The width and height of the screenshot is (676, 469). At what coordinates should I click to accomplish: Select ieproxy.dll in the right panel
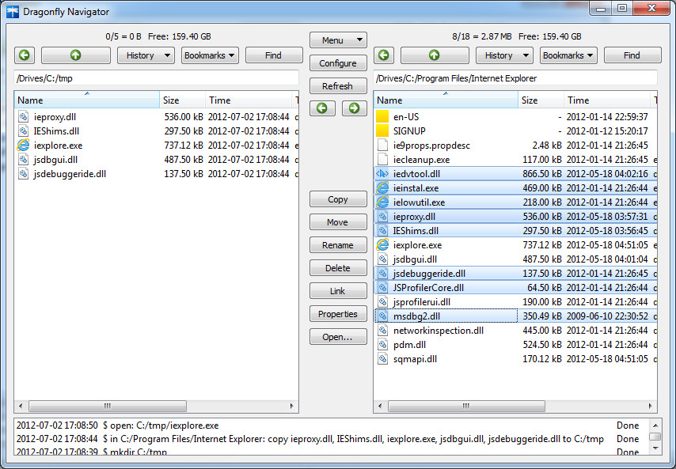click(515, 216)
